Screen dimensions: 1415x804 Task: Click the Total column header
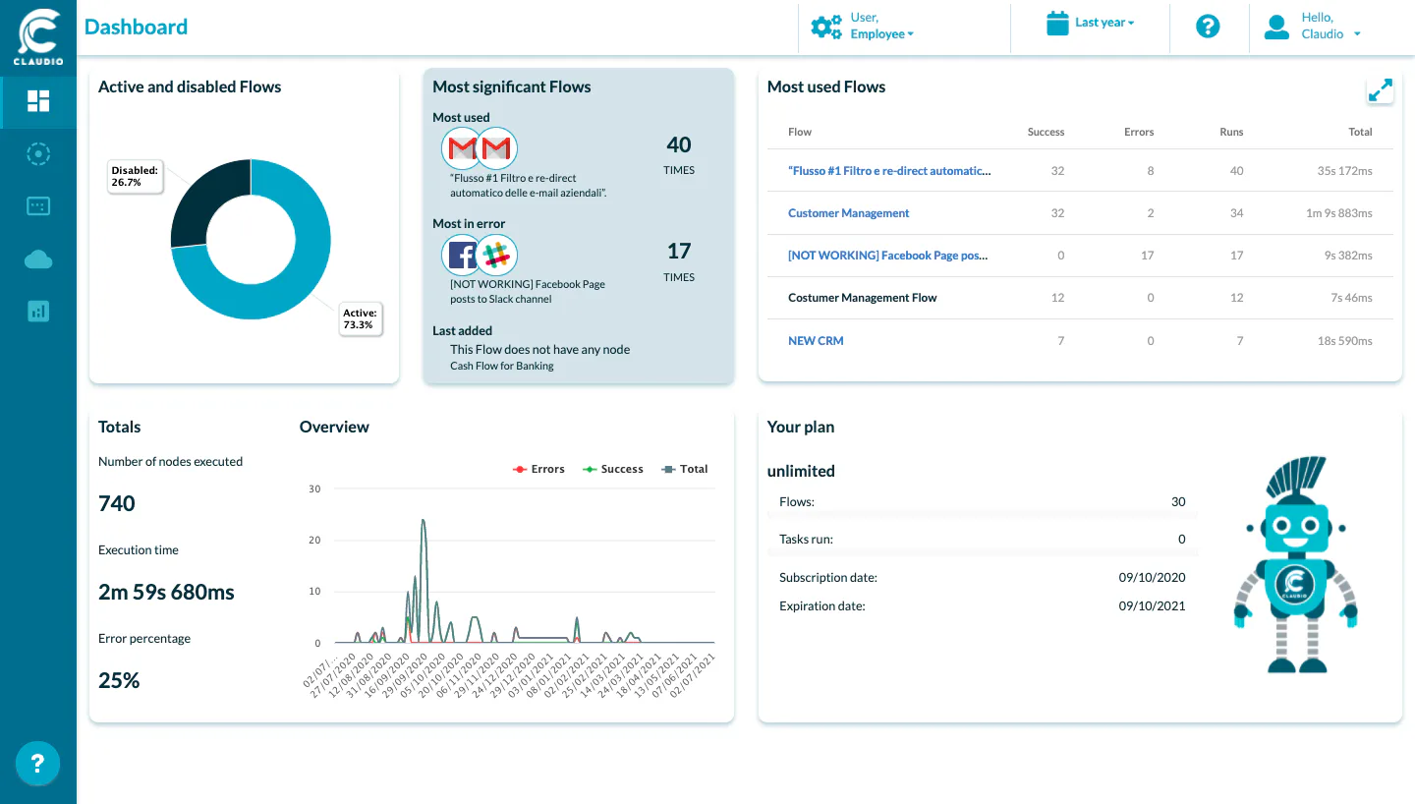pos(1360,132)
